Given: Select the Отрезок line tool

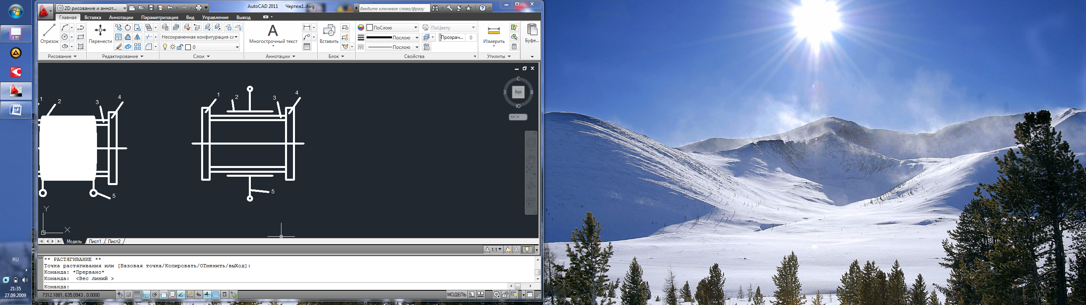Looking at the screenshot, I should [49, 33].
